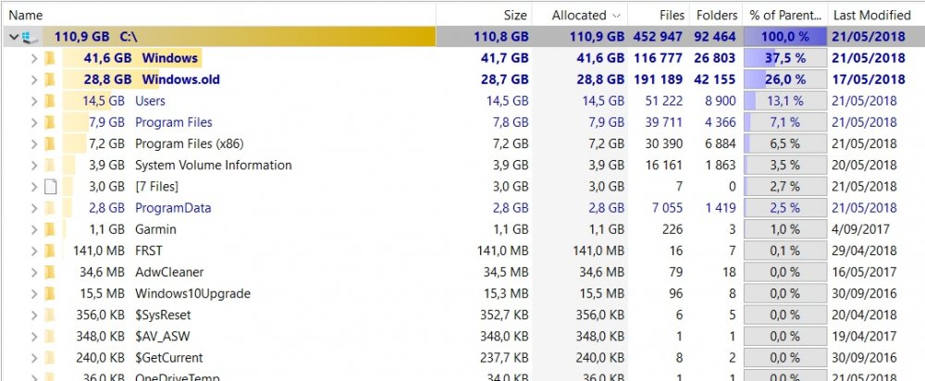Screen dimensions: 925x381
Task: Expand the Program Files folder
Action: [x=34, y=122]
